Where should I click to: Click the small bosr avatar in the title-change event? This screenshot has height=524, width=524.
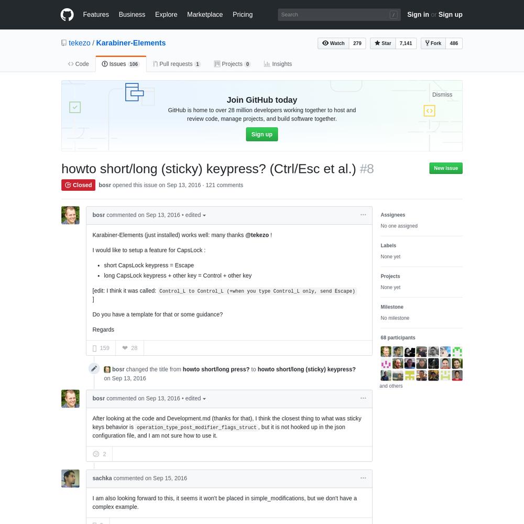(x=107, y=369)
